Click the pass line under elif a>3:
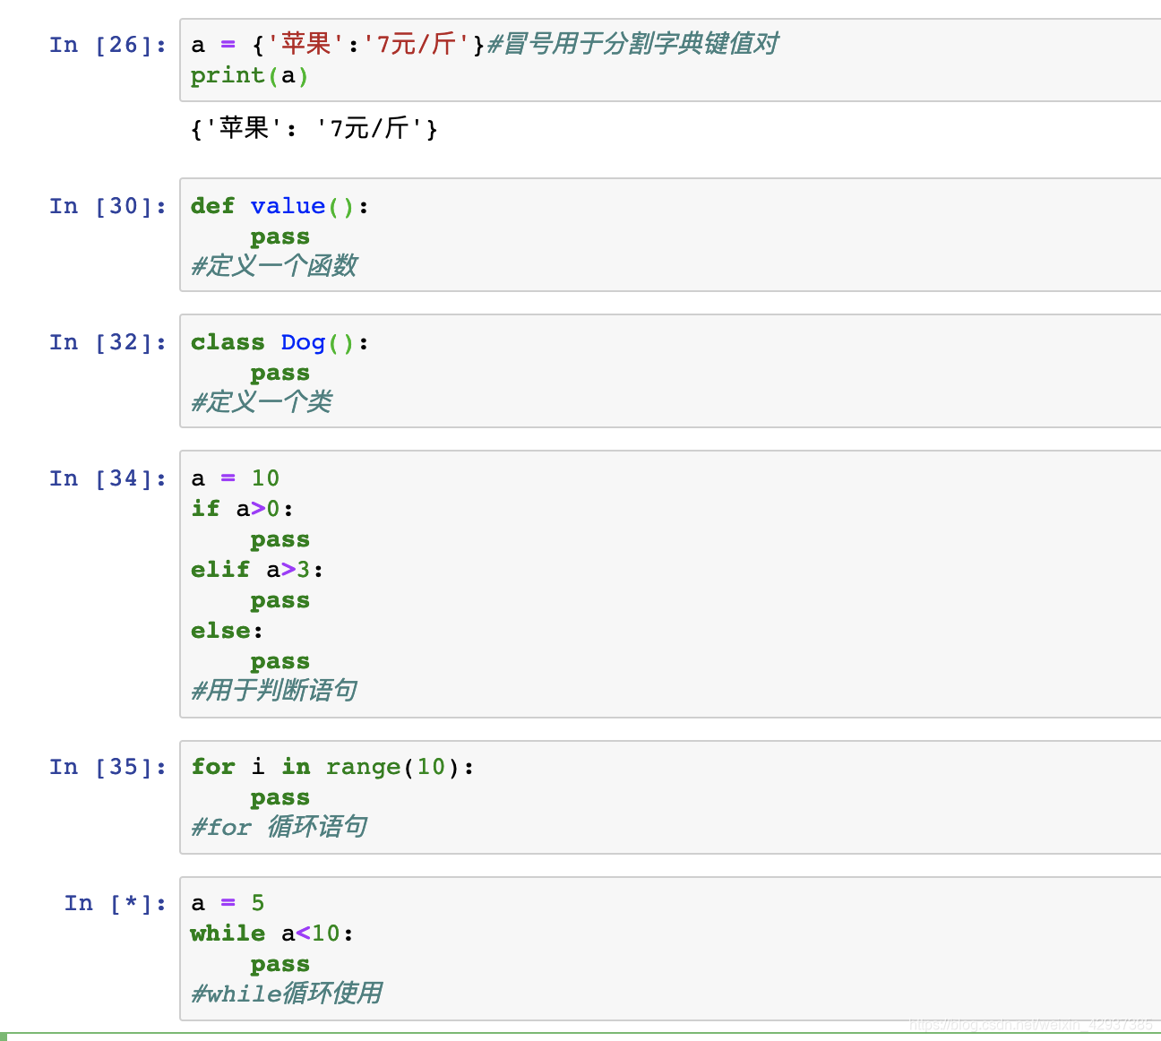 tap(280, 601)
